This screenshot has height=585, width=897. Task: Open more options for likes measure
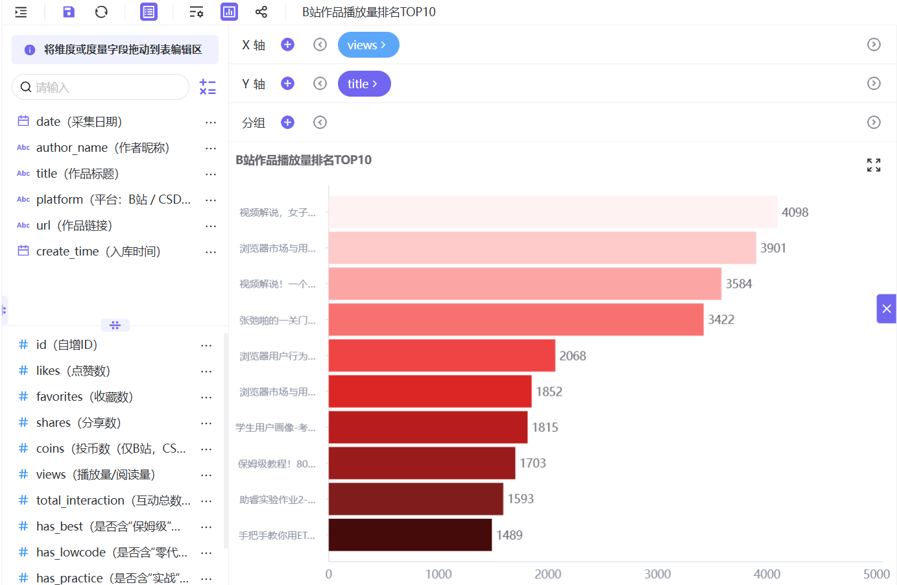(206, 371)
